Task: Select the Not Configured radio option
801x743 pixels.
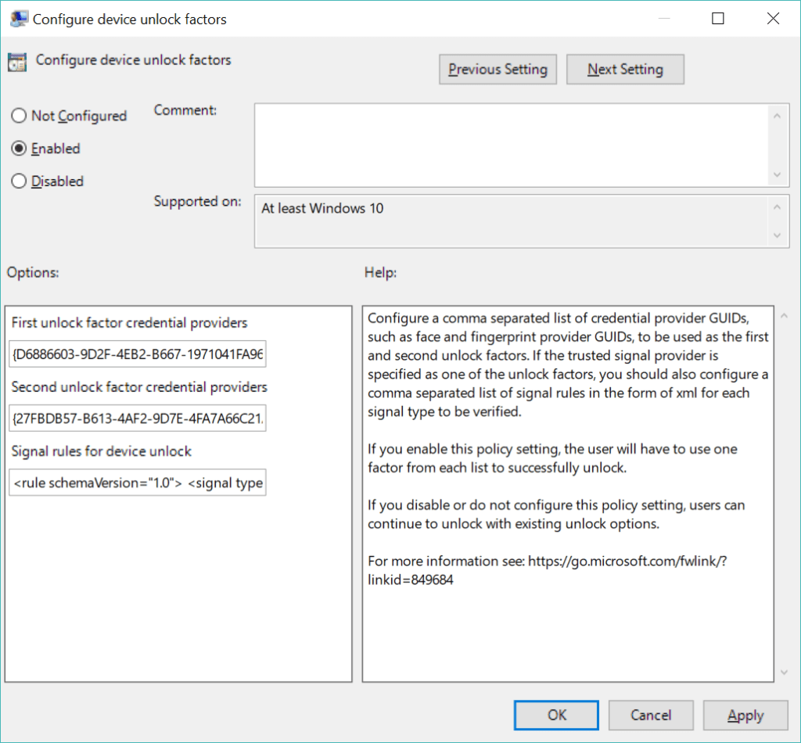Action: (19, 116)
